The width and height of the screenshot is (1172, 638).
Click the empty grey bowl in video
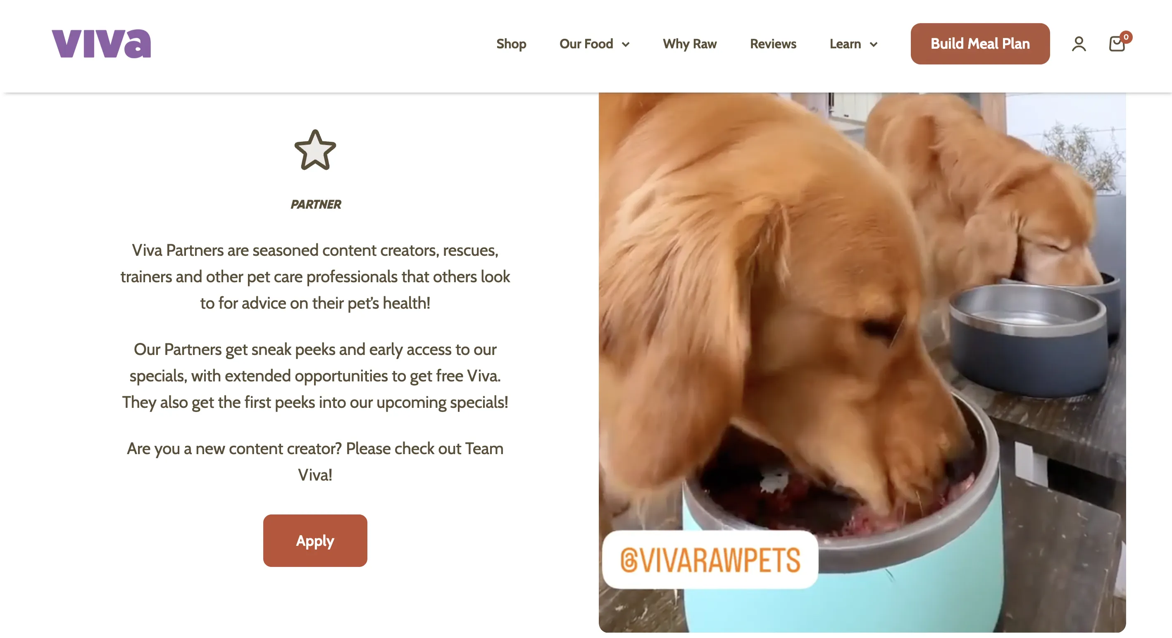(x=1028, y=339)
